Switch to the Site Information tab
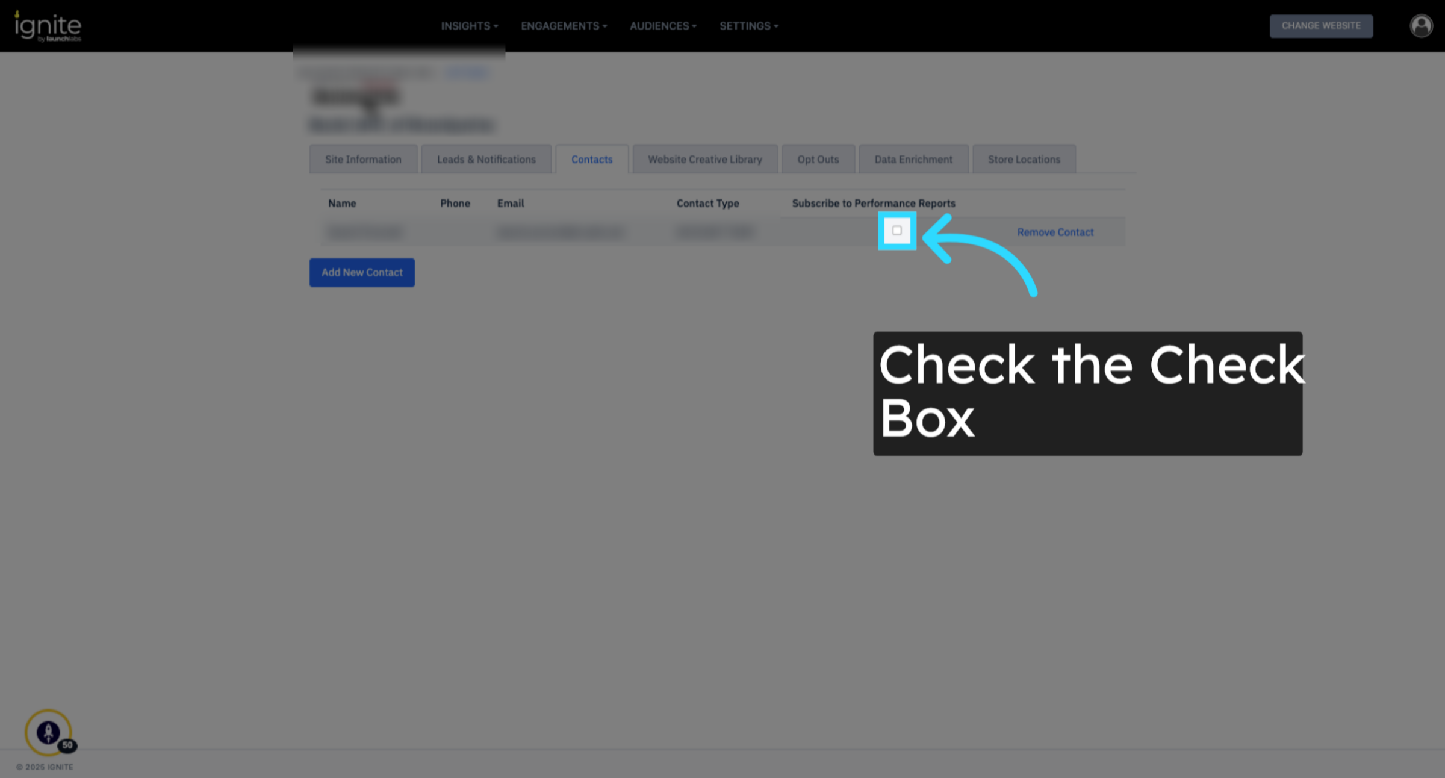Viewport: 1445px width, 778px height. [x=363, y=160]
